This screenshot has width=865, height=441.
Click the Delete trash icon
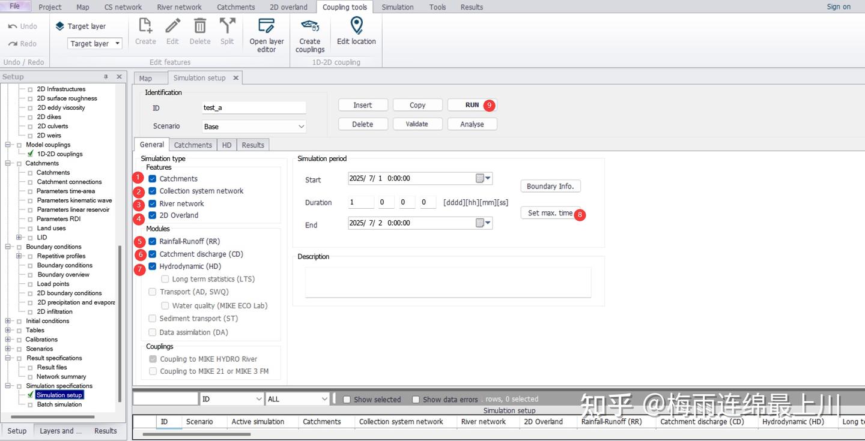click(200, 26)
